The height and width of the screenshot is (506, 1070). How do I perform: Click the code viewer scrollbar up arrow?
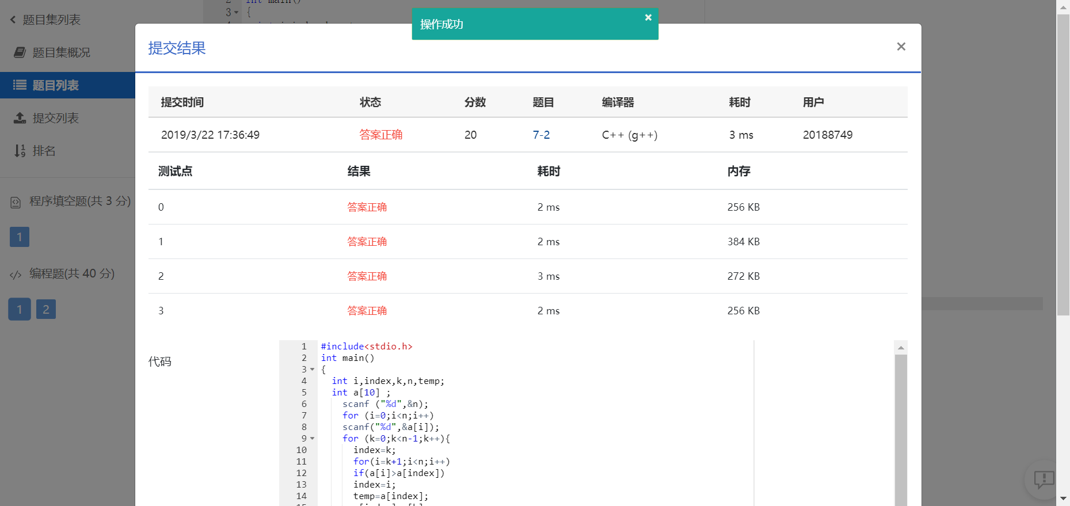pos(901,347)
